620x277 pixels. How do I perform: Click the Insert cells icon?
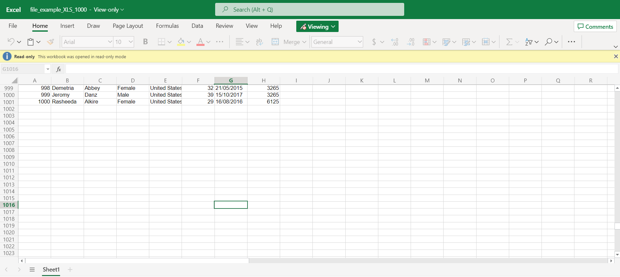486,42
